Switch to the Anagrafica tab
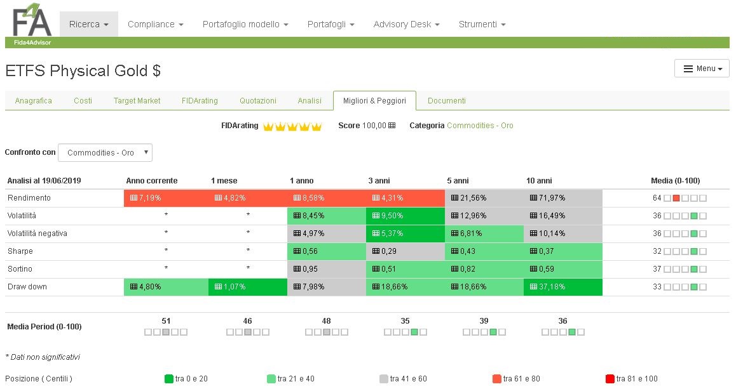The image size is (736, 389). pos(33,101)
